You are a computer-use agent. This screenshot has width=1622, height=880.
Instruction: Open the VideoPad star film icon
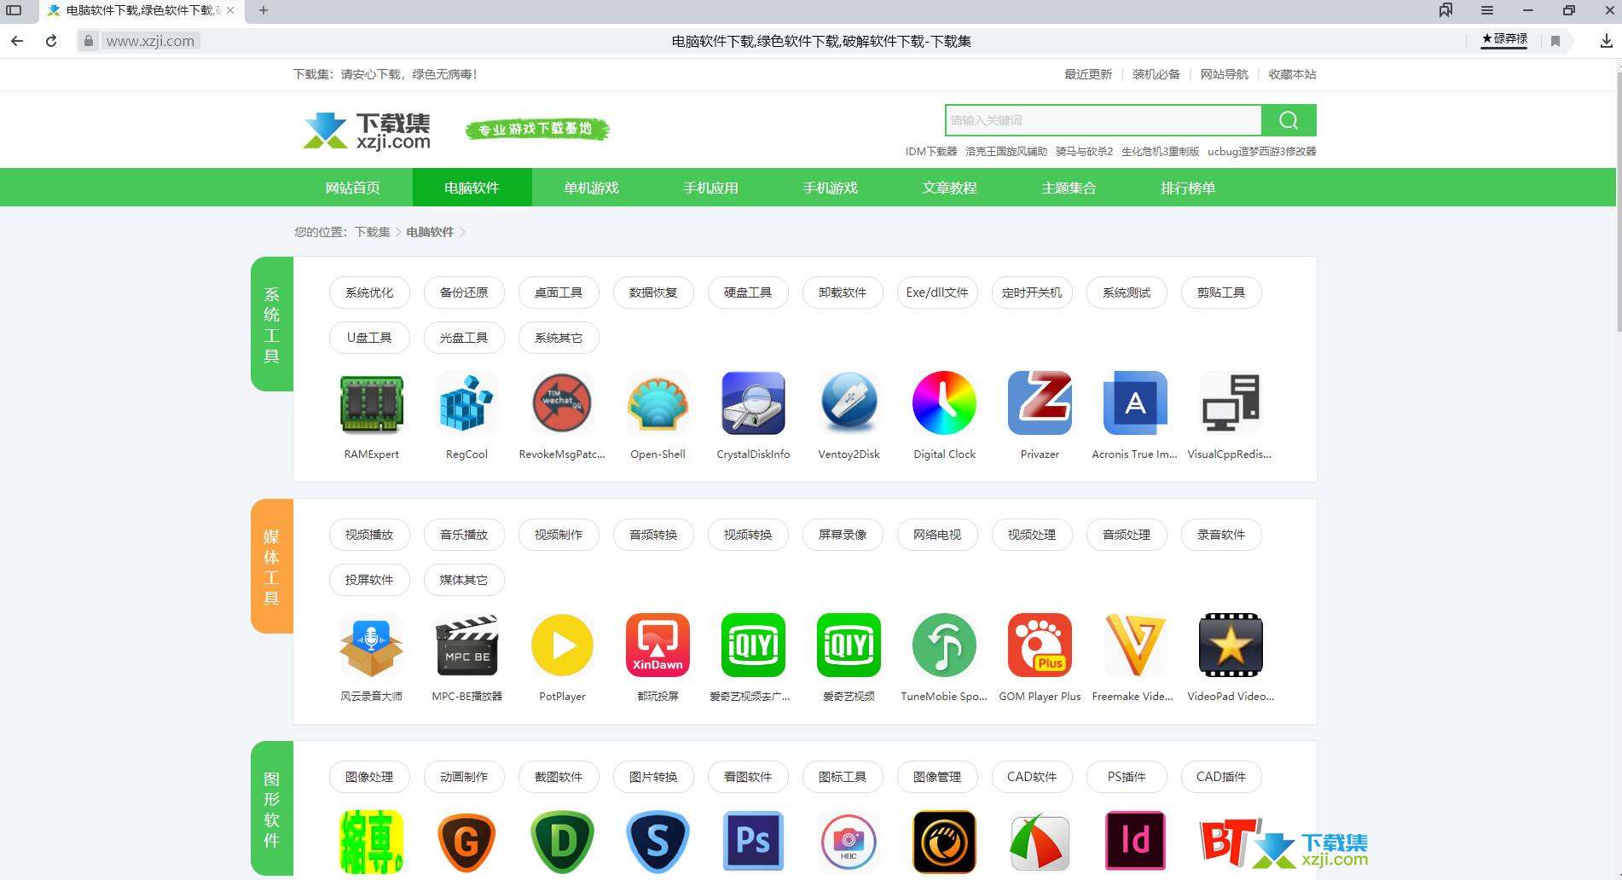1231,646
